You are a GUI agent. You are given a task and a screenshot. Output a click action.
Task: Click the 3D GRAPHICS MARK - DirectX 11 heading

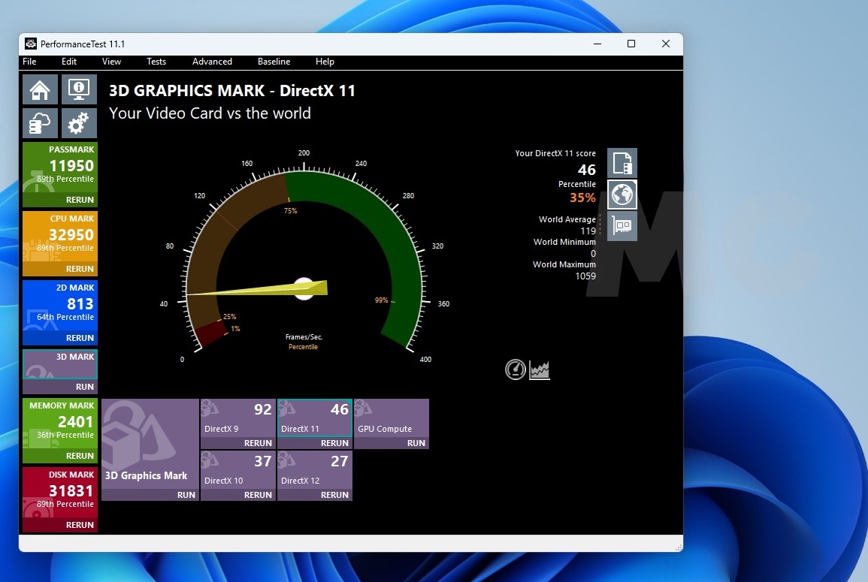232,91
